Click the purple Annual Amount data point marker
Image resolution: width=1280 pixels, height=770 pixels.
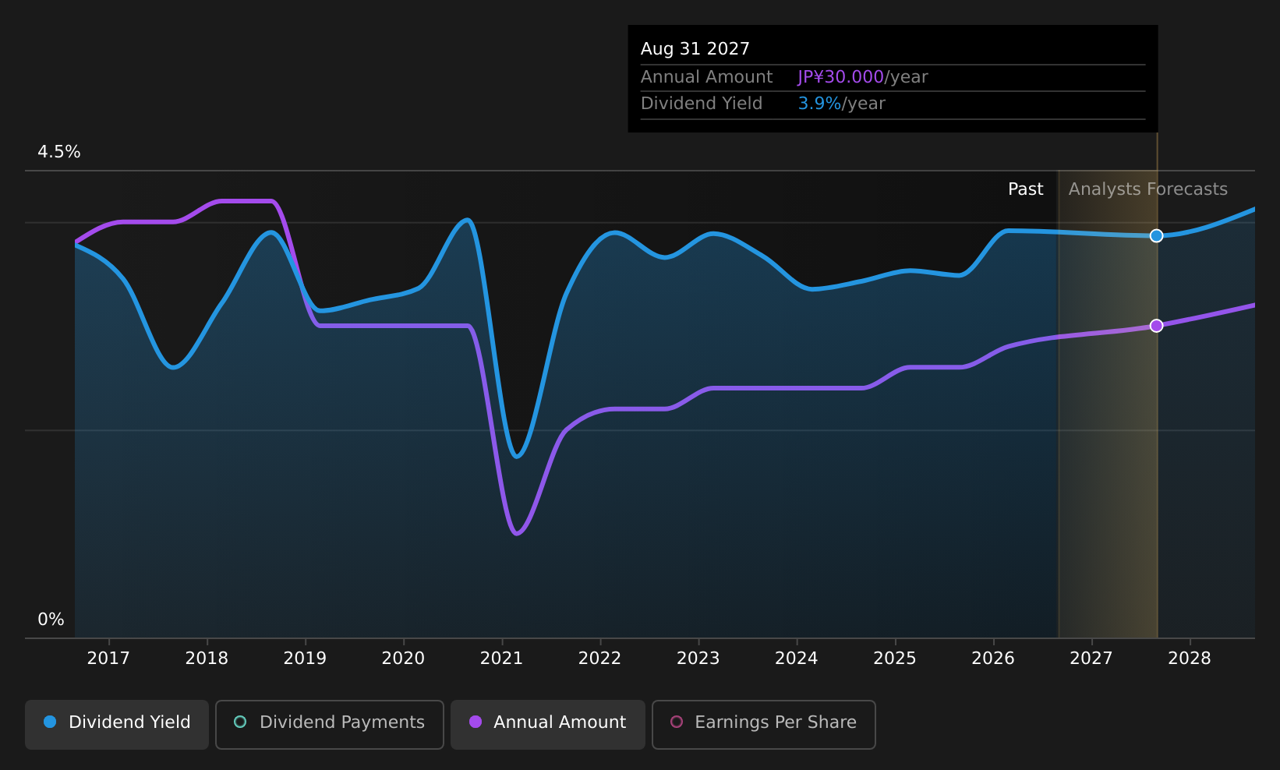click(1156, 325)
